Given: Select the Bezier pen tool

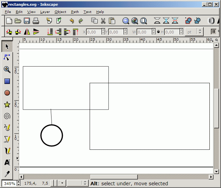Looking at the screenshot, I should click(x=7, y=139).
